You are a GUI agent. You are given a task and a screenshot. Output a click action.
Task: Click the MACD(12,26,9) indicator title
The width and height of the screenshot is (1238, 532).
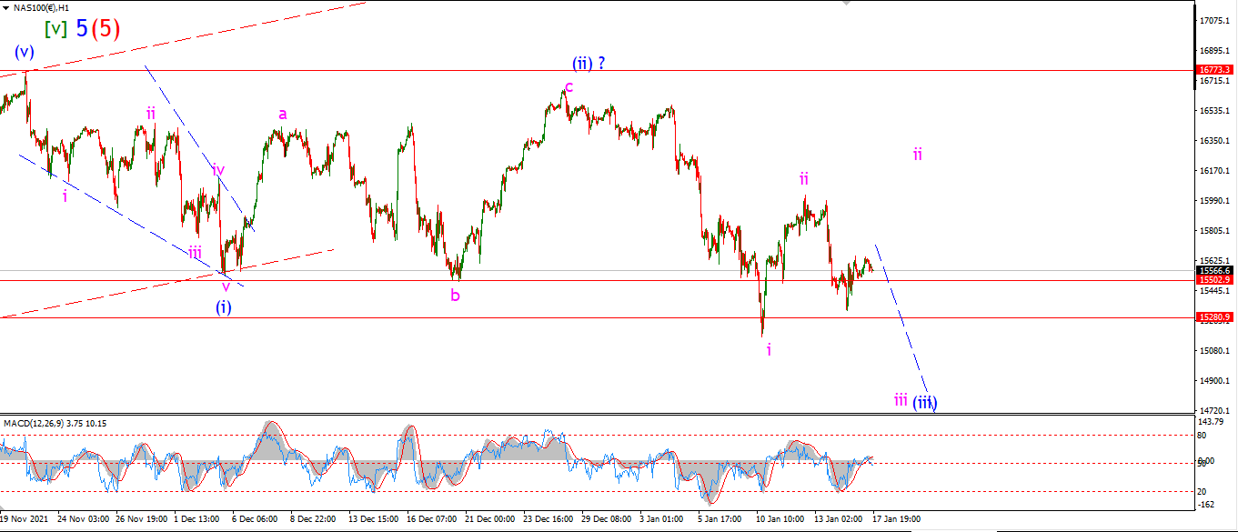(x=55, y=423)
